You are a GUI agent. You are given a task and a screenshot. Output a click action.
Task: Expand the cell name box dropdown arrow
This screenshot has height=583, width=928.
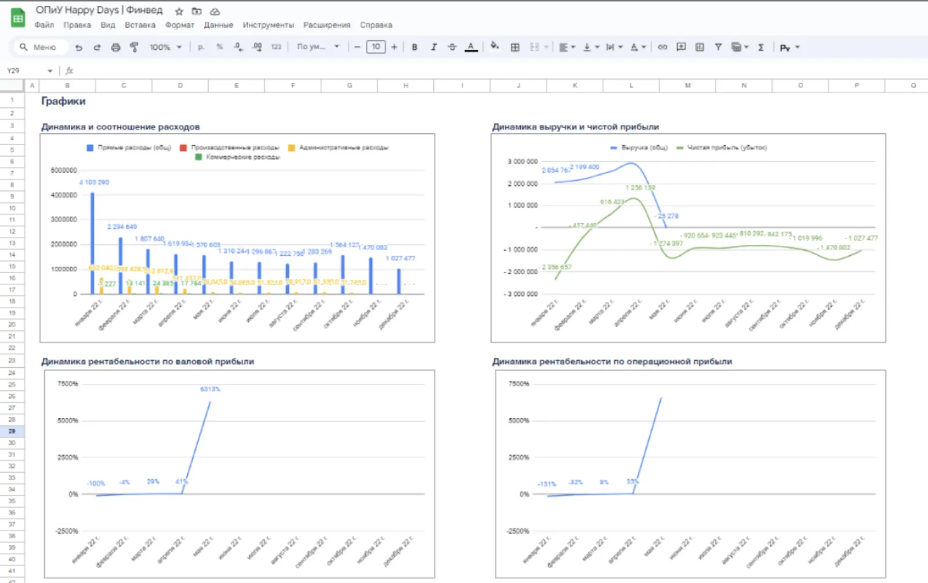(x=50, y=71)
